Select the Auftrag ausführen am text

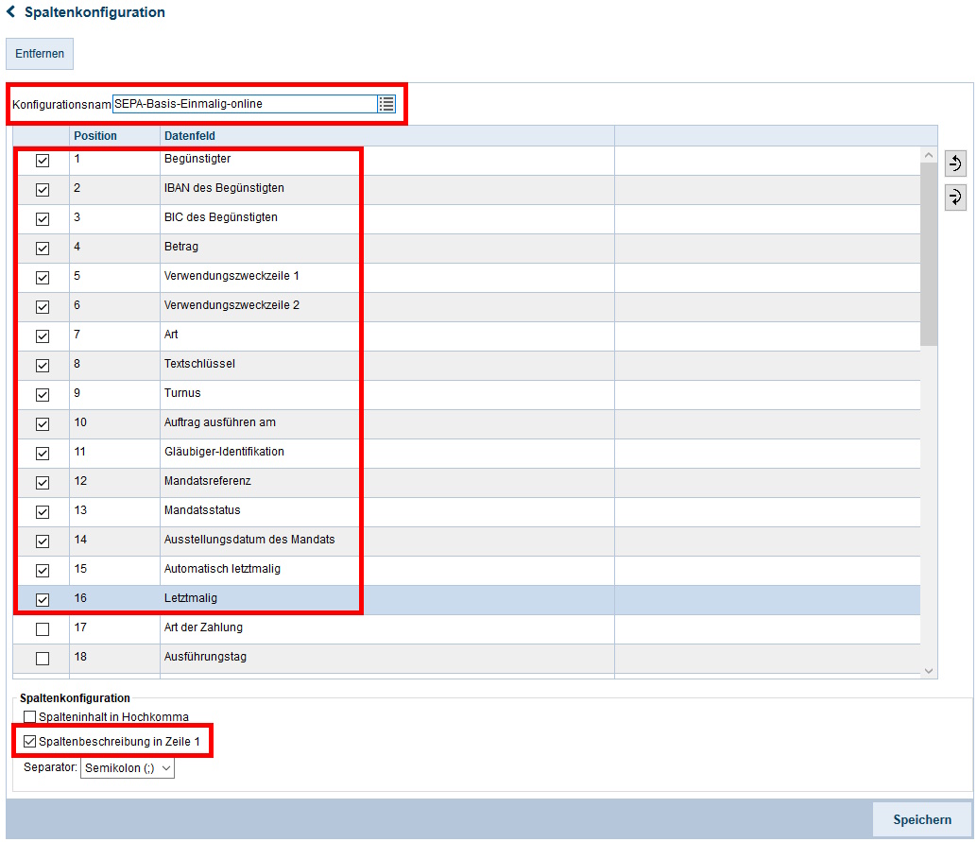click(x=220, y=422)
